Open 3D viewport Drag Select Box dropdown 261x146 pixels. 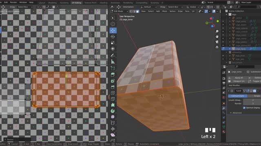pyautogui.click(x=175, y=7)
